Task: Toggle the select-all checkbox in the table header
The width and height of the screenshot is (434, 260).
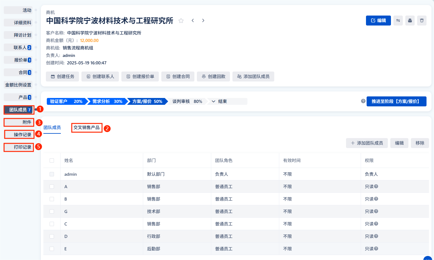Action: pos(52,160)
